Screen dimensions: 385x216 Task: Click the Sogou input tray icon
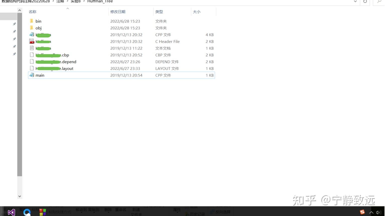(362, 212)
